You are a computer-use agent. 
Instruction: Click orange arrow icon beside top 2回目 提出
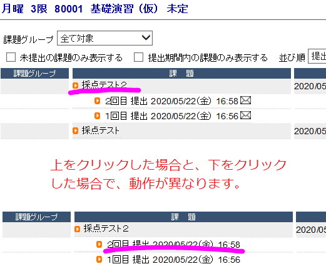pos(97,100)
